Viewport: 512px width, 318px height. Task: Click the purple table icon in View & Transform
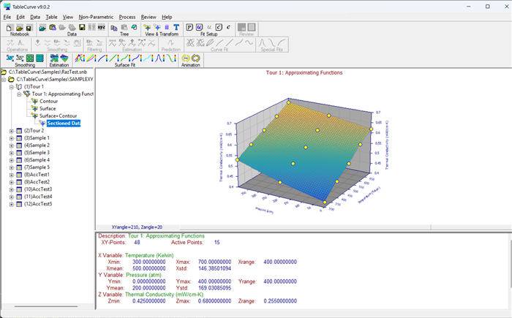coord(167,28)
